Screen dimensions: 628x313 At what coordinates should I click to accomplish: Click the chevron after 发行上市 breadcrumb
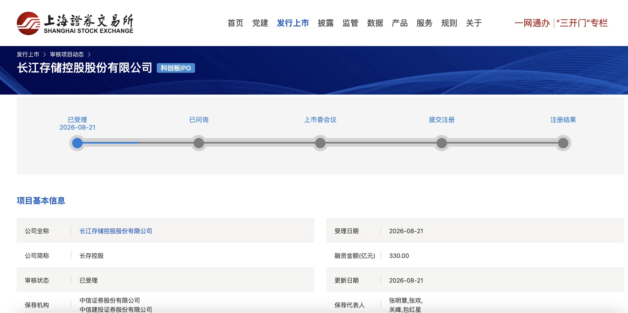[44, 54]
